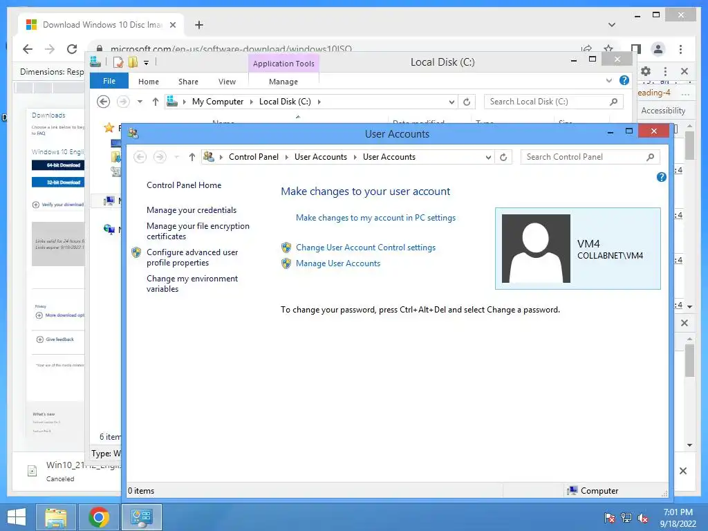Click New folder icon in Explorer quick access toolbar
The image size is (708, 531).
pyautogui.click(x=133, y=62)
